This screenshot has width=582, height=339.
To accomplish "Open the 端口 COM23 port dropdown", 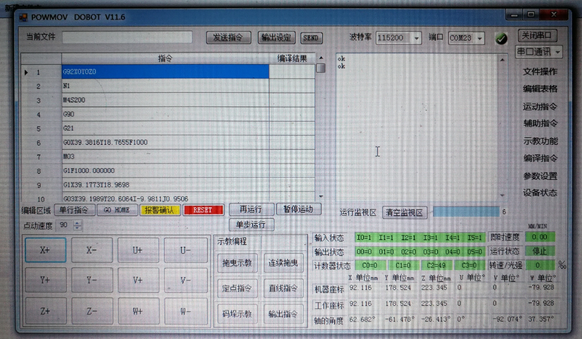I will (480, 38).
